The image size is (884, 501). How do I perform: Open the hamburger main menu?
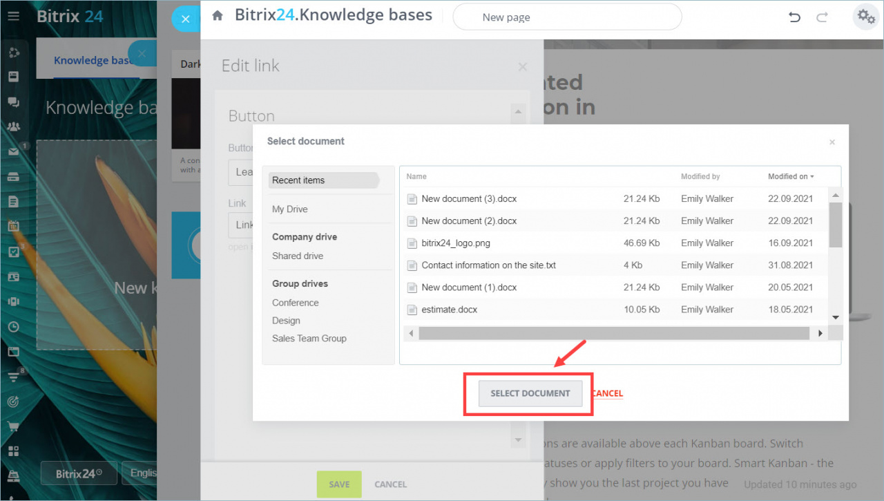point(13,15)
